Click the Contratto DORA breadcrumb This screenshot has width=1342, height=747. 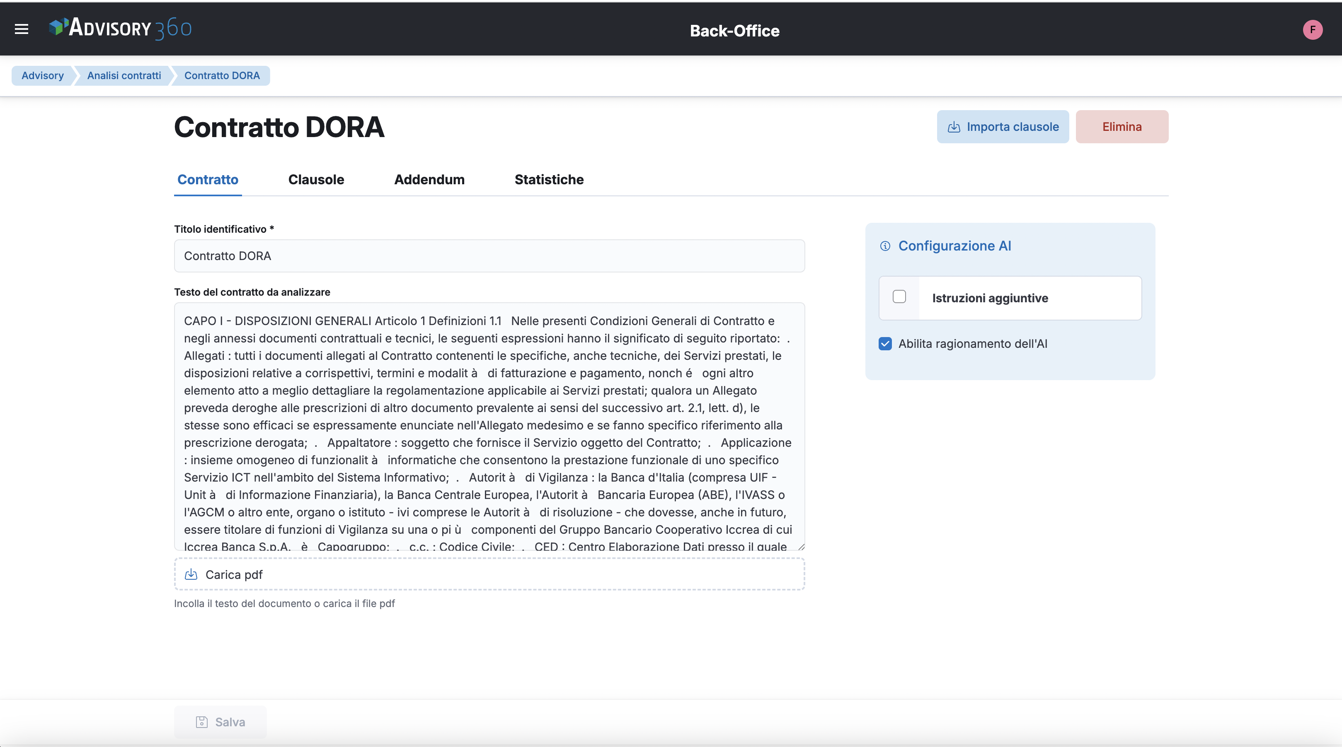(222, 75)
